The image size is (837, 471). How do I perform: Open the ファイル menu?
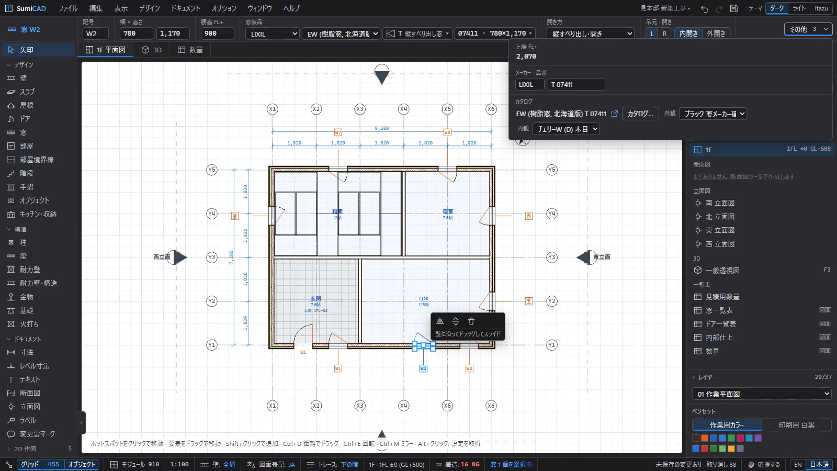[67, 8]
